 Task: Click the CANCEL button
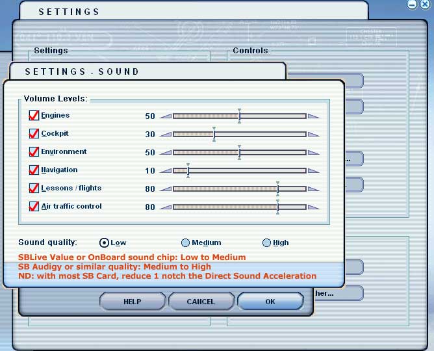coord(201,302)
